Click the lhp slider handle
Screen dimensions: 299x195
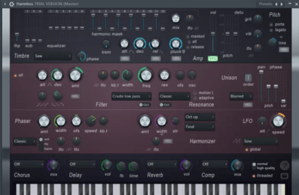[x=17, y=34]
